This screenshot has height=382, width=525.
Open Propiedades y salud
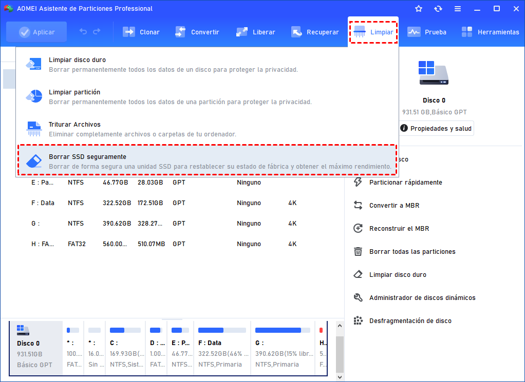click(x=436, y=128)
